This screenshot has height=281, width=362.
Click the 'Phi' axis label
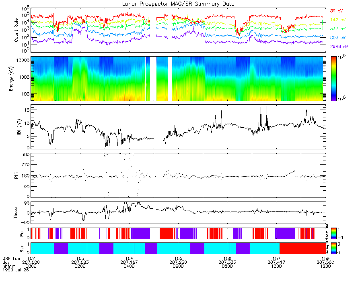16,175
